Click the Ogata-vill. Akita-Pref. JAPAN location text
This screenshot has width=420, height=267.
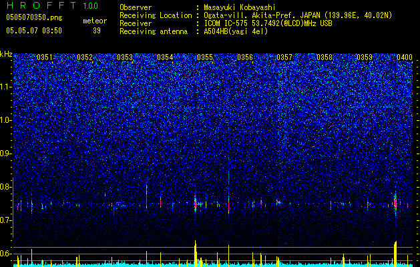(298, 15)
